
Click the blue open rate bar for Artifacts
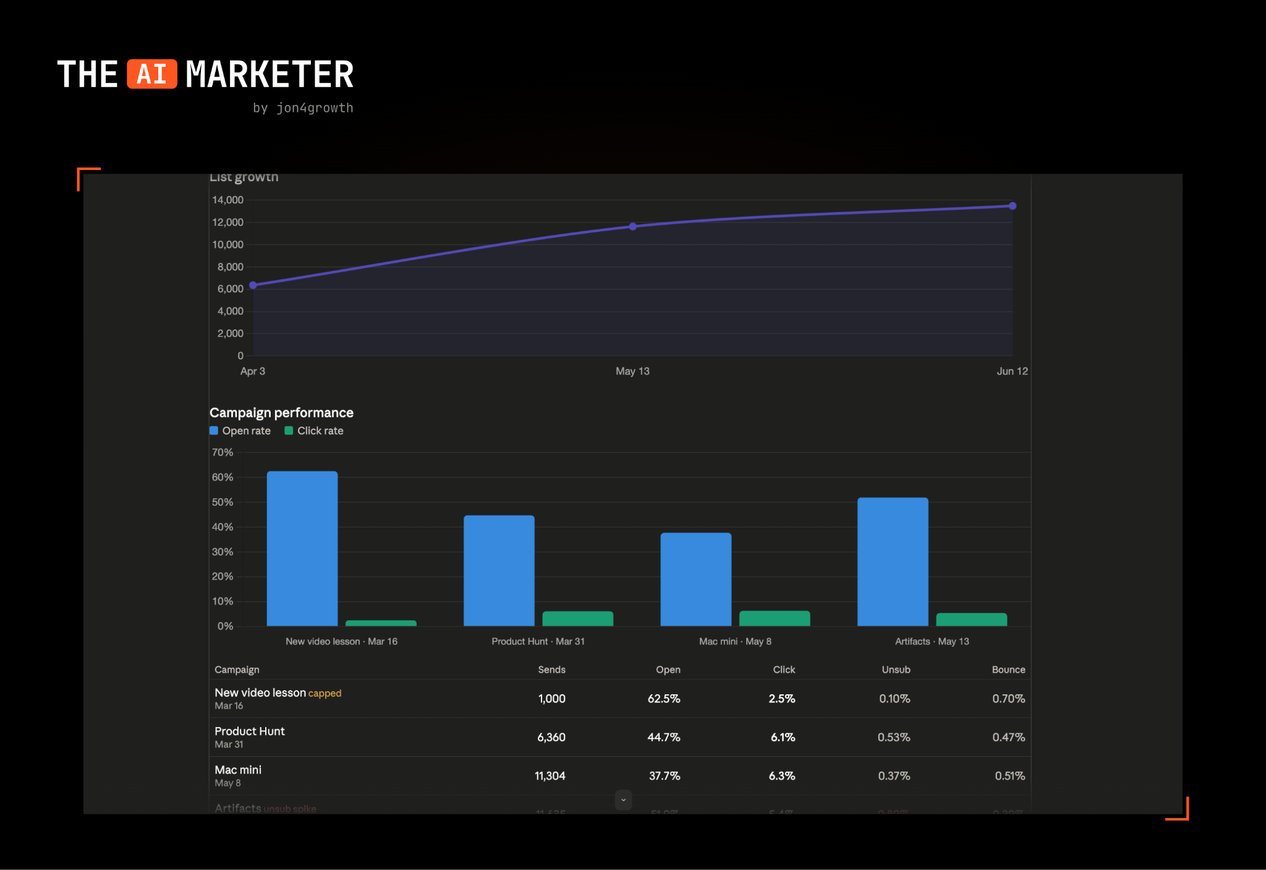893,561
